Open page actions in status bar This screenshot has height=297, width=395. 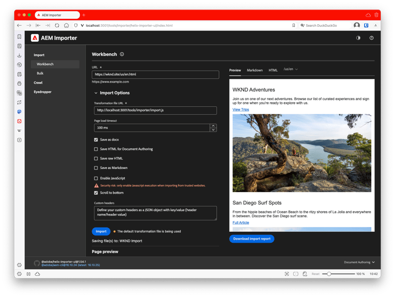(x=305, y=274)
